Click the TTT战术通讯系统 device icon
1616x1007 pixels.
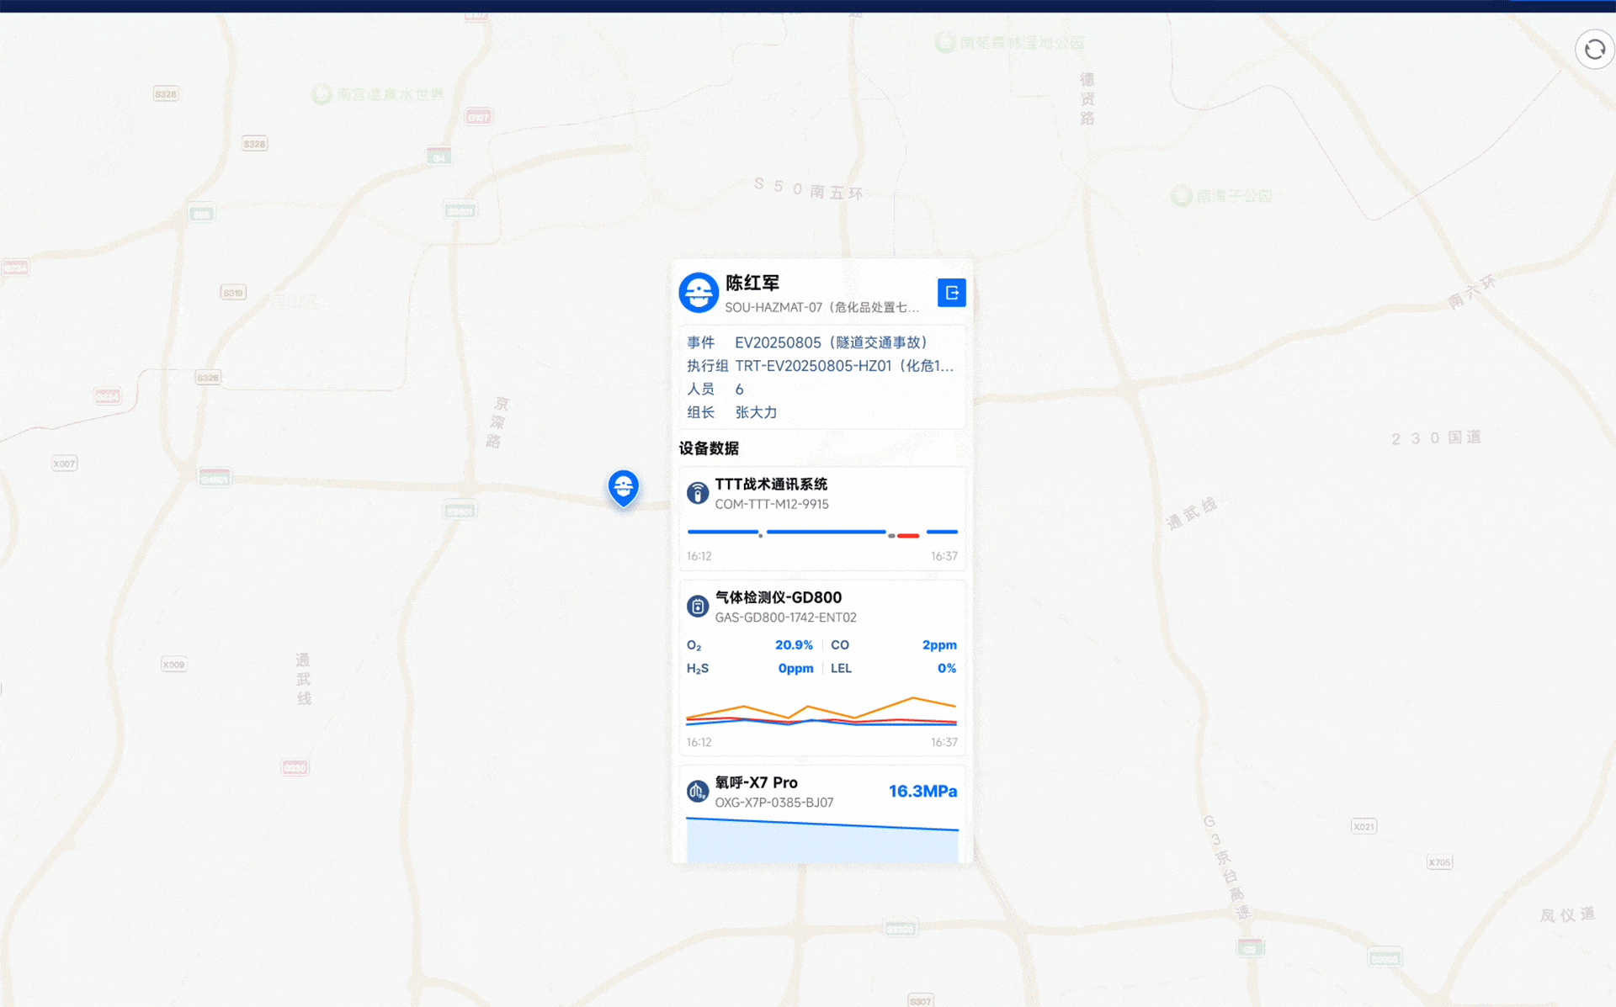[698, 493]
